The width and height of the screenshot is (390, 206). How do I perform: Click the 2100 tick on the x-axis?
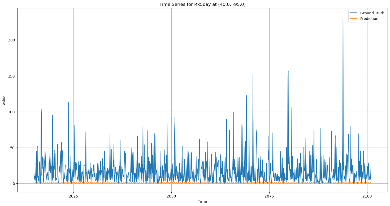(x=367, y=196)
